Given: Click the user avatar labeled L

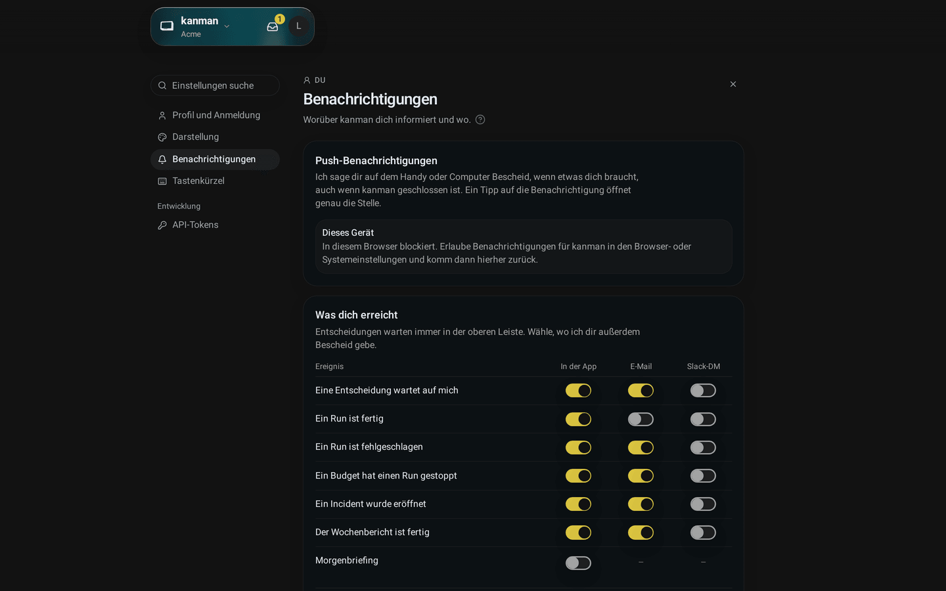Looking at the screenshot, I should 299,26.
